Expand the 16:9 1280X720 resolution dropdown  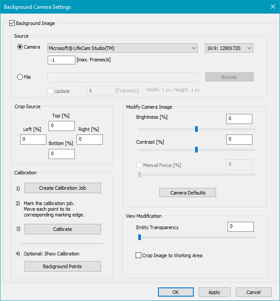[x=229, y=48]
